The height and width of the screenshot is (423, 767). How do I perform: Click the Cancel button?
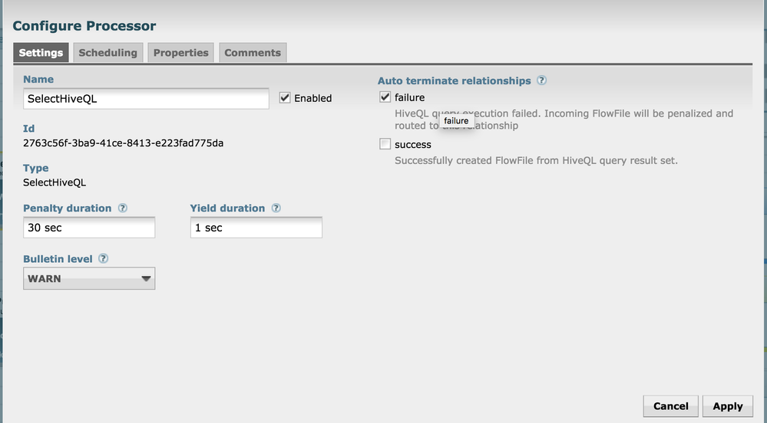coord(670,406)
